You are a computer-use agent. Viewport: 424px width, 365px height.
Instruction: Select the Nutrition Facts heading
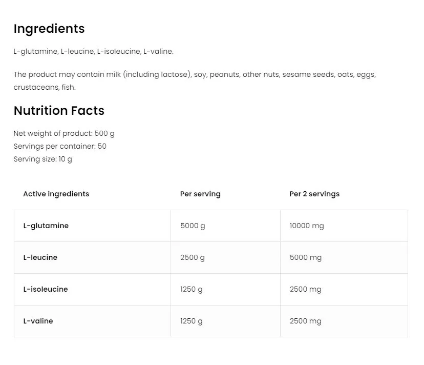59,111
